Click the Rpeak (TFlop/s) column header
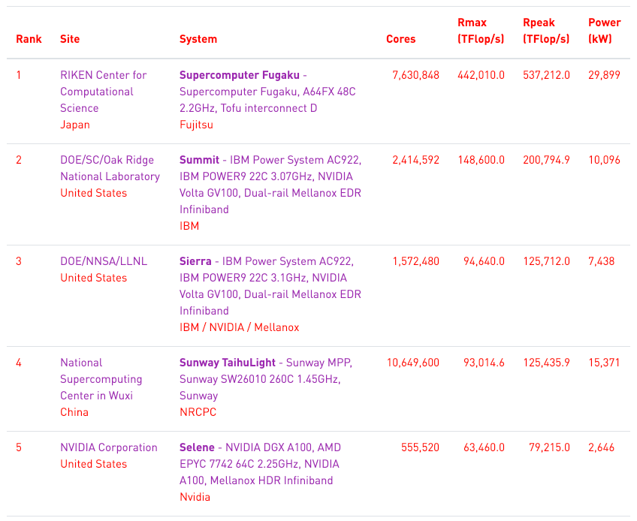Image resolution: width=637 pixels, height=521 pixels. point(546,31)
